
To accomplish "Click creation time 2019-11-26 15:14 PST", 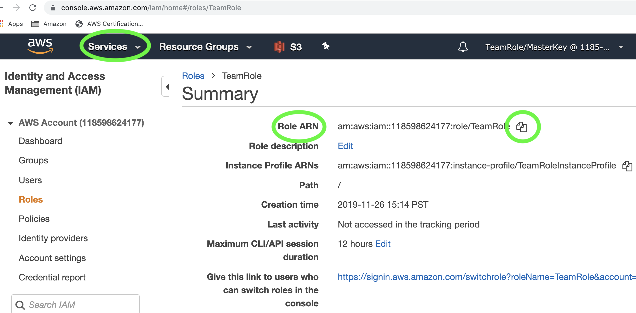I will (x=383, y=205).
